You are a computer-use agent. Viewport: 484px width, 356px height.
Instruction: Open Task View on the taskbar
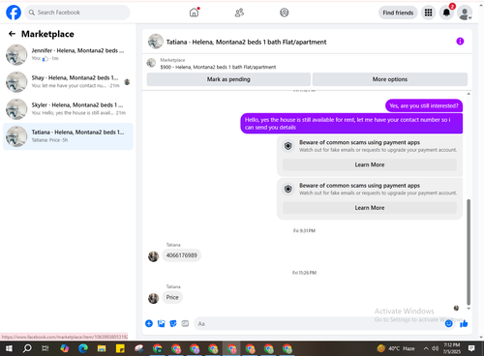coord(45,348)
